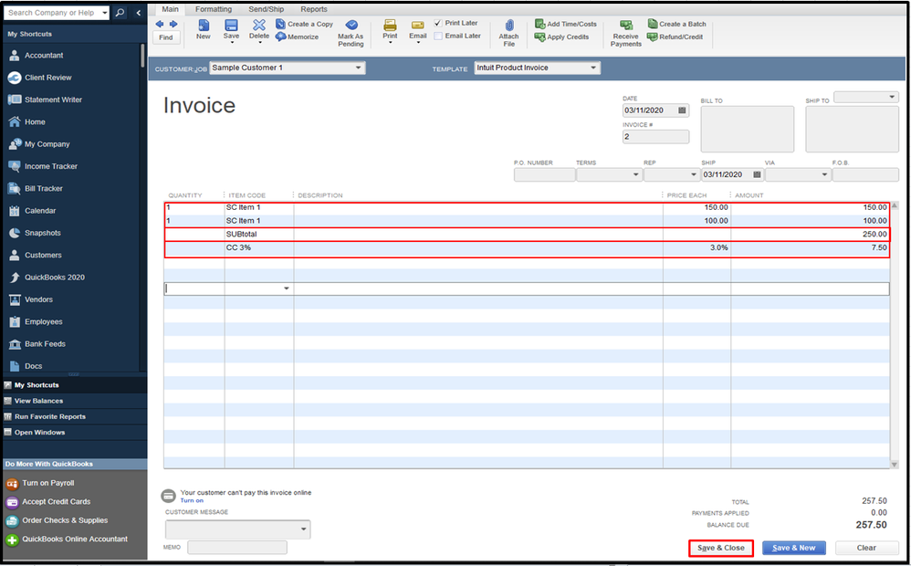
Task: Click in the F.O.B. field
Action: pyautogui.click(x=865, y=175)
